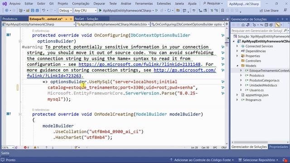Expand the Connected Services node

(x=237, y=46)
